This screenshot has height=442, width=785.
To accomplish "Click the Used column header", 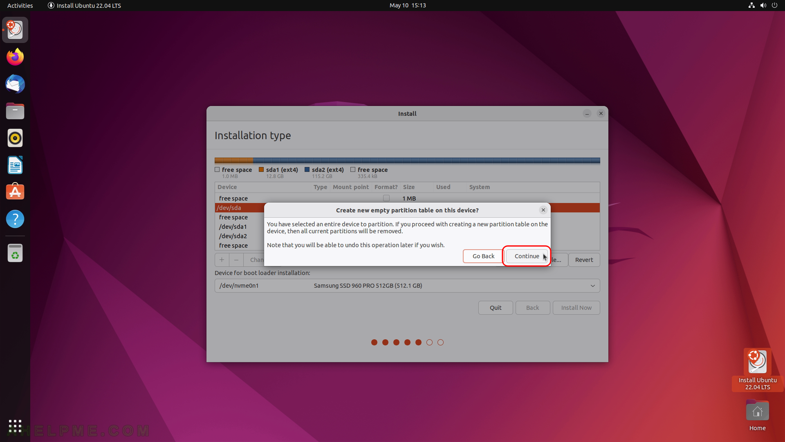I will 450,187.
